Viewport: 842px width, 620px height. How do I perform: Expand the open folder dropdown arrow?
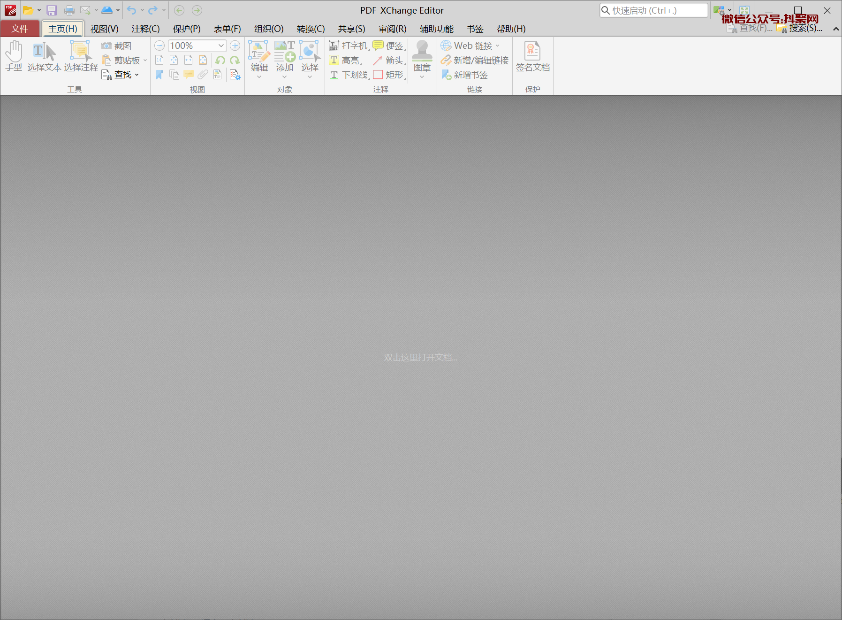[39, 10]
